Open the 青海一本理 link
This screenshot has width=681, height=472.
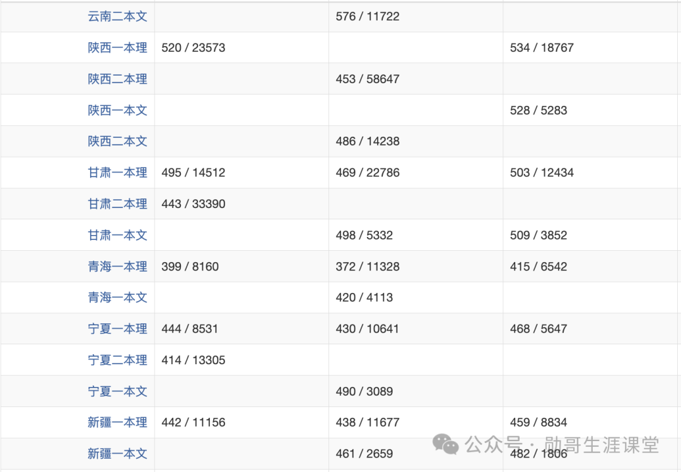[x=117, y=266]
